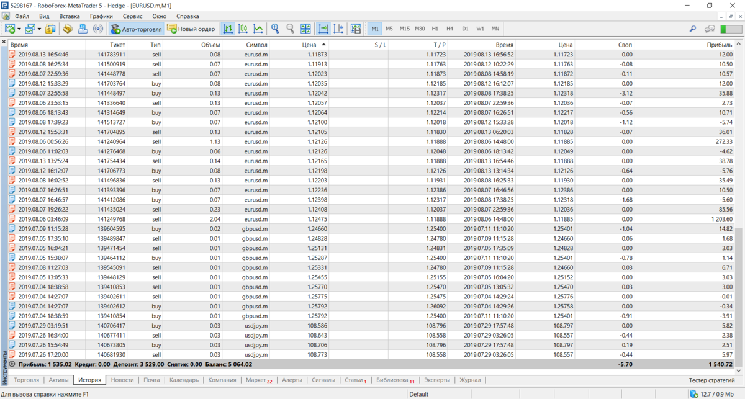The image size is (745, 399).
Task: Click the chart templates toolbar icon
Action: 356,29
